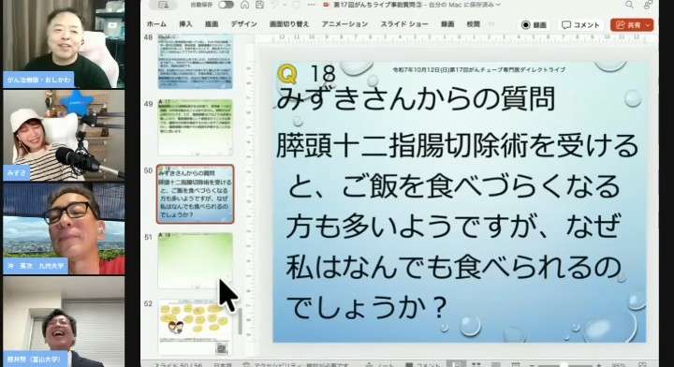Click the みずき name label
This screenshot has width=674, height=367.
coord(17,173)
